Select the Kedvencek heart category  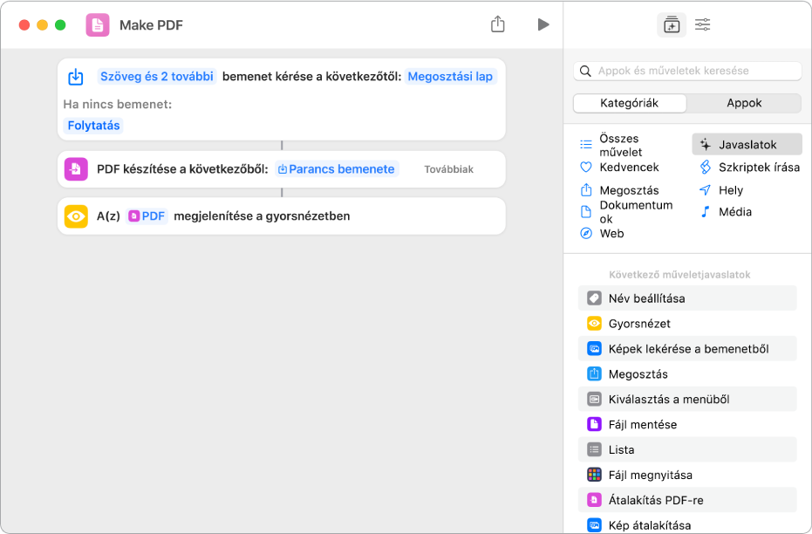point(628,167)
